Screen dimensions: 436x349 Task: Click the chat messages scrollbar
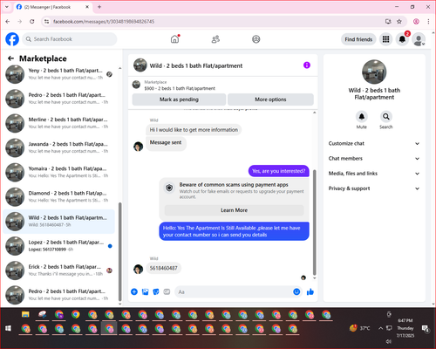point(314,222)
